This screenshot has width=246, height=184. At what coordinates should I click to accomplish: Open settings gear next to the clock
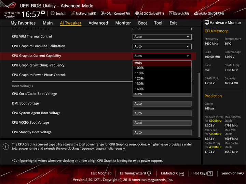[43, 12]
